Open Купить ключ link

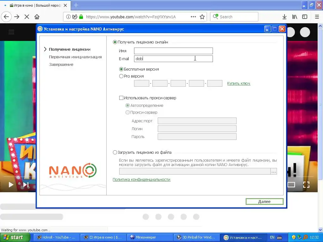pyautogui.click(x=238, y=83)
